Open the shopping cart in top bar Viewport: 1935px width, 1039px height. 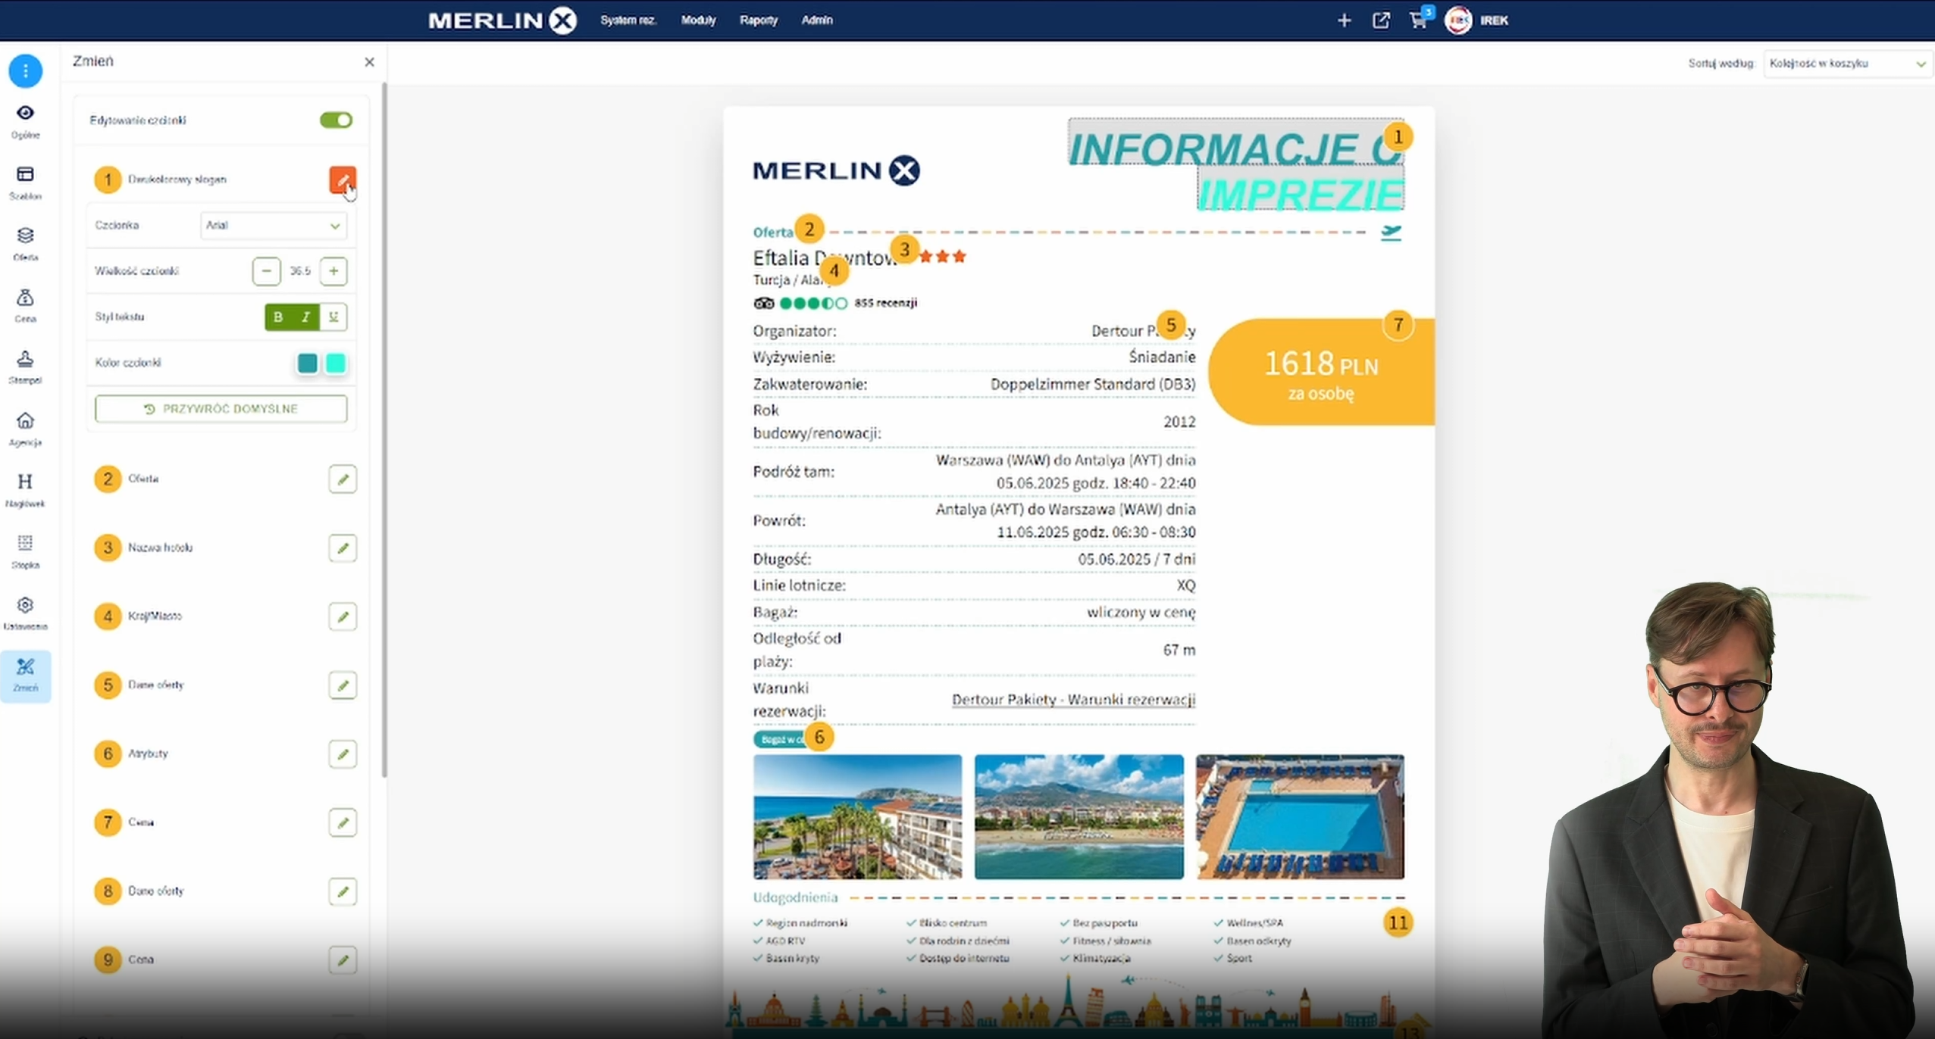(1419, 19)
